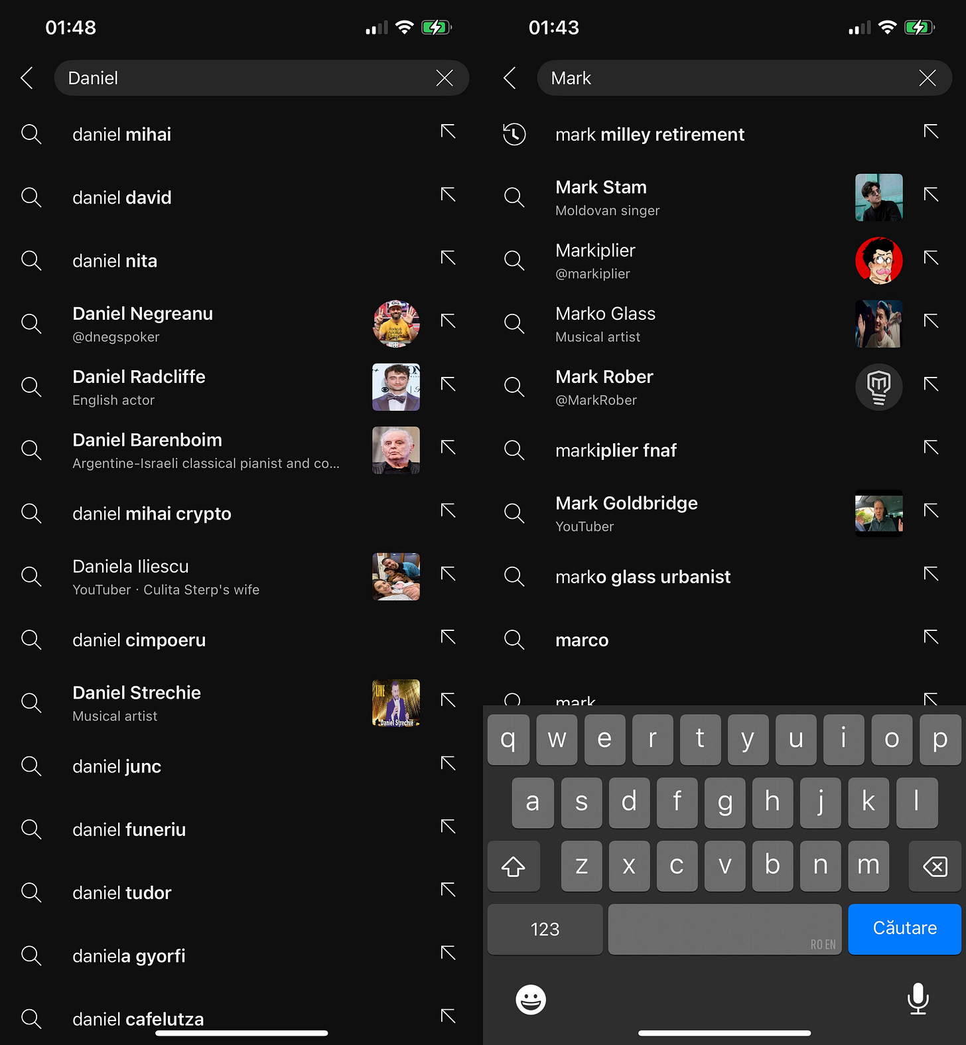Viewport: 966px width, 1045px height.
Task: Open Daniela Iliescu photo thumbnail
Action: click(396, 577)
